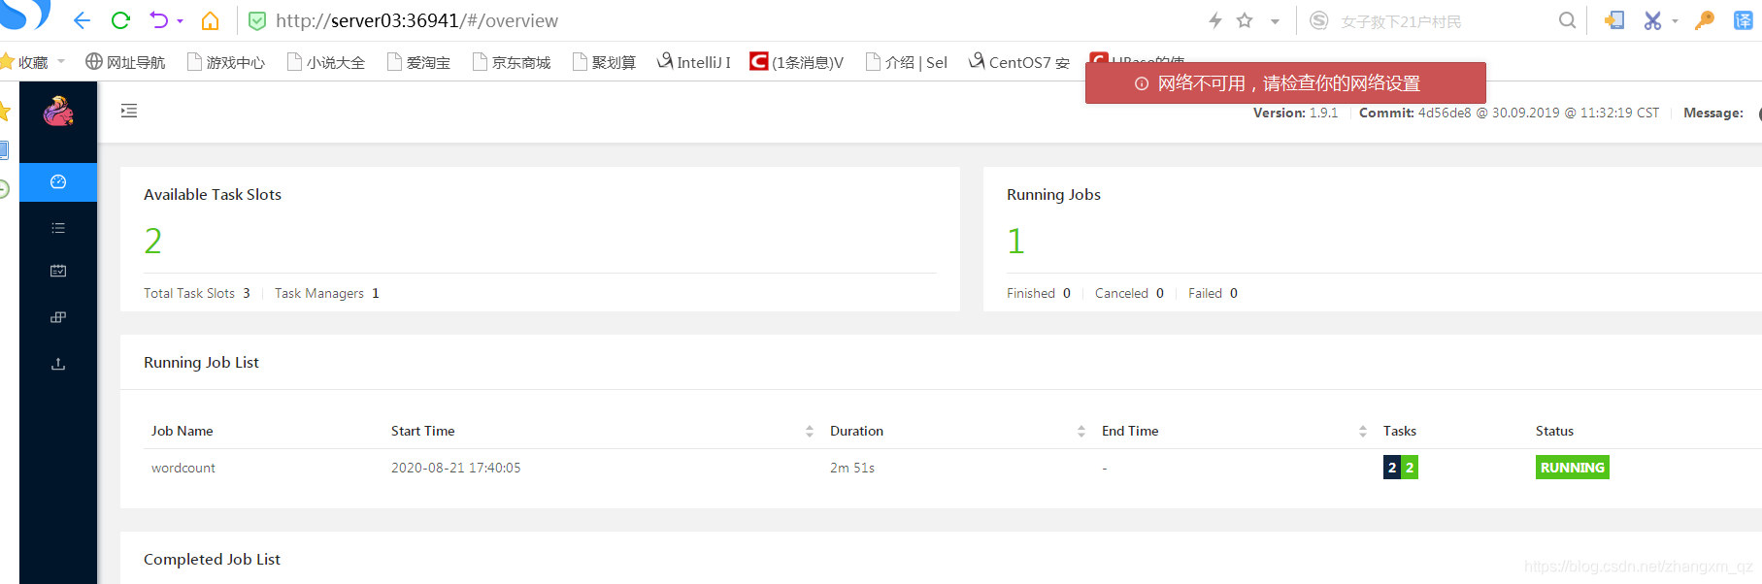Click the Job Name column header
This screenshot has width=1762, height=584.
[182, 431]
